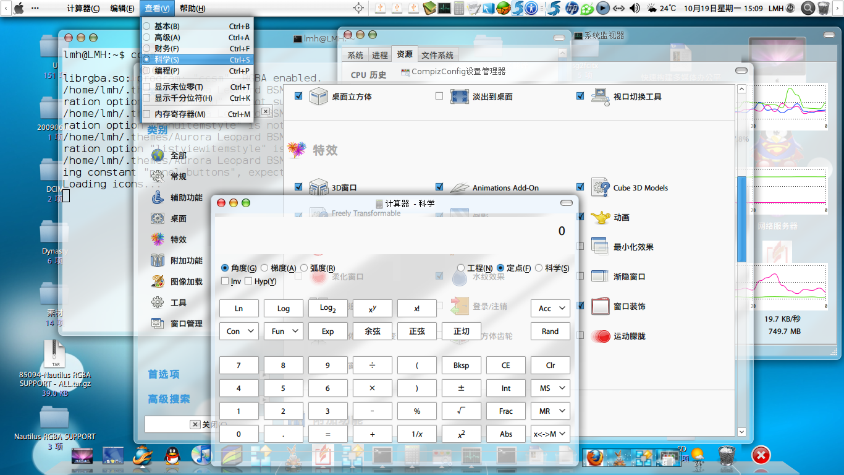Uncheck the Animations Add-On plugin
This screenshot has height=475, width=844.
[x=439, y=187]
